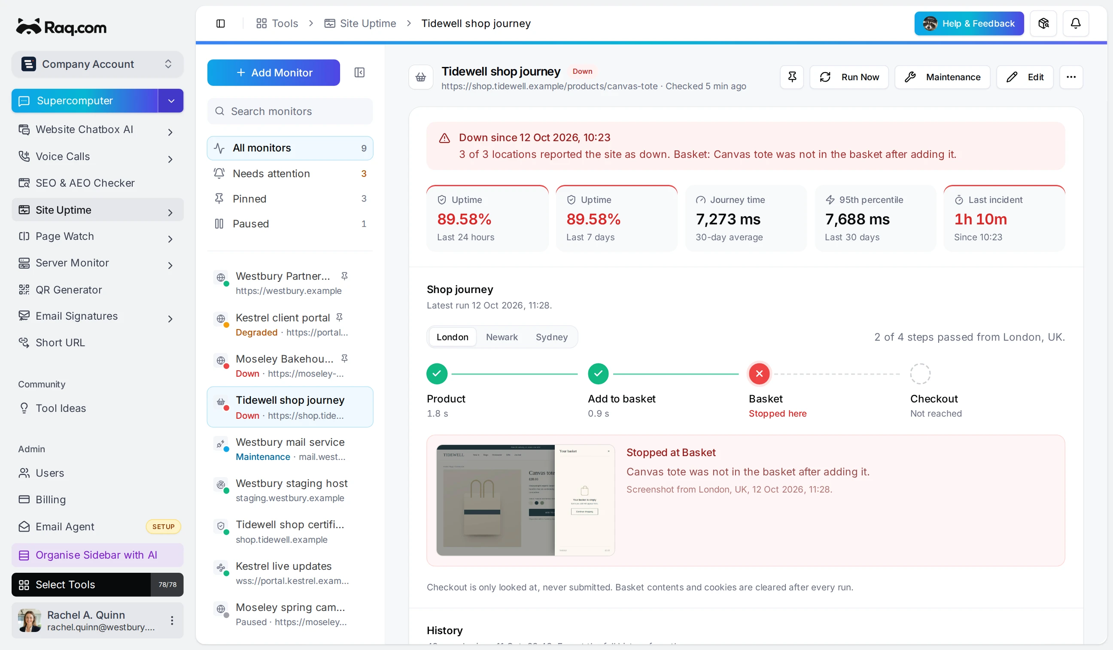Open the basket failure screenshot thumbnail
The height and width of the screenshot is (650, 1113).
coord(526,500)
